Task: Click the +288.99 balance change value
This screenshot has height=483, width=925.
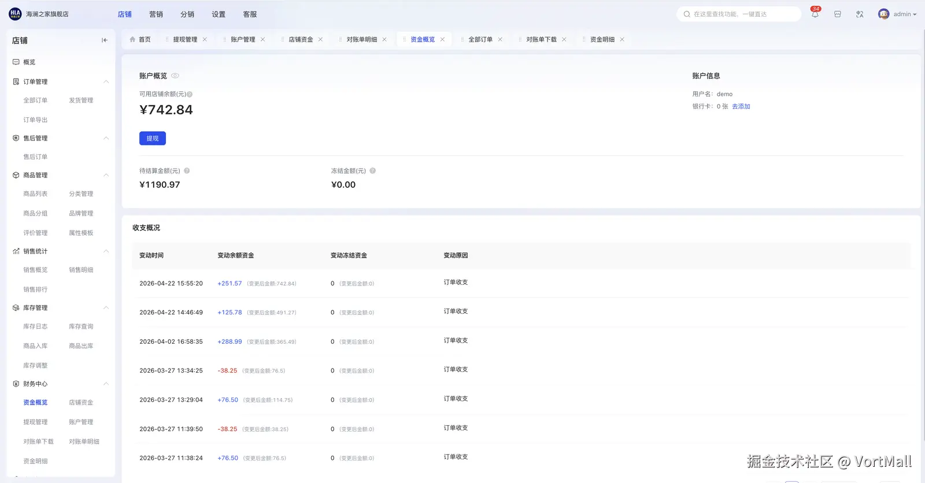Action: (230, 342)
